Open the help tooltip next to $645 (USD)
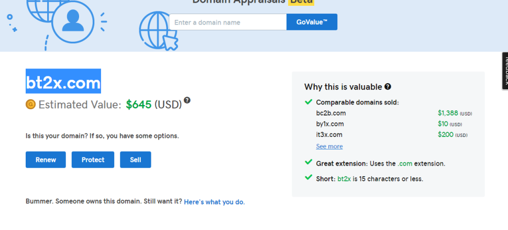Viewport: 508px width, 230px height. [187, 100]
